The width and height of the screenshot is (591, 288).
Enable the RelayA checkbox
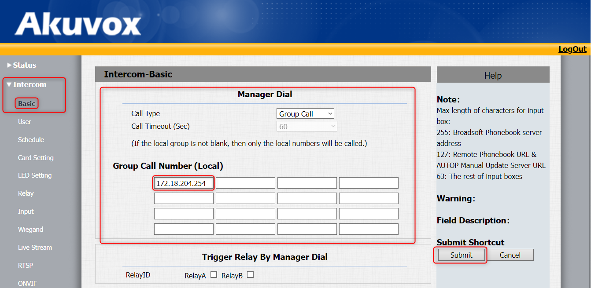(x=214, y=275)
